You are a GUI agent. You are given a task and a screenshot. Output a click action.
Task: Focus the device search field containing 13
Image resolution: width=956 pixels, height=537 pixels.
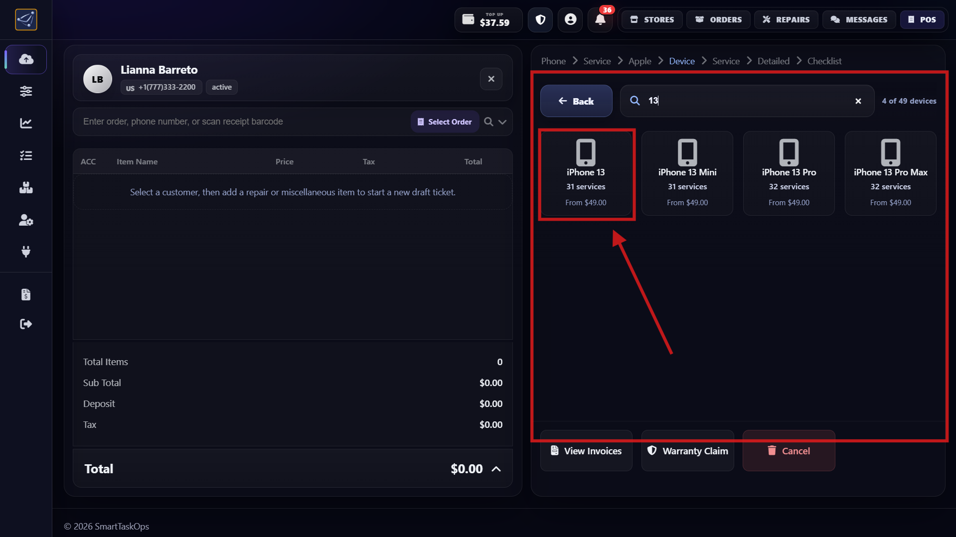[747, 101]
